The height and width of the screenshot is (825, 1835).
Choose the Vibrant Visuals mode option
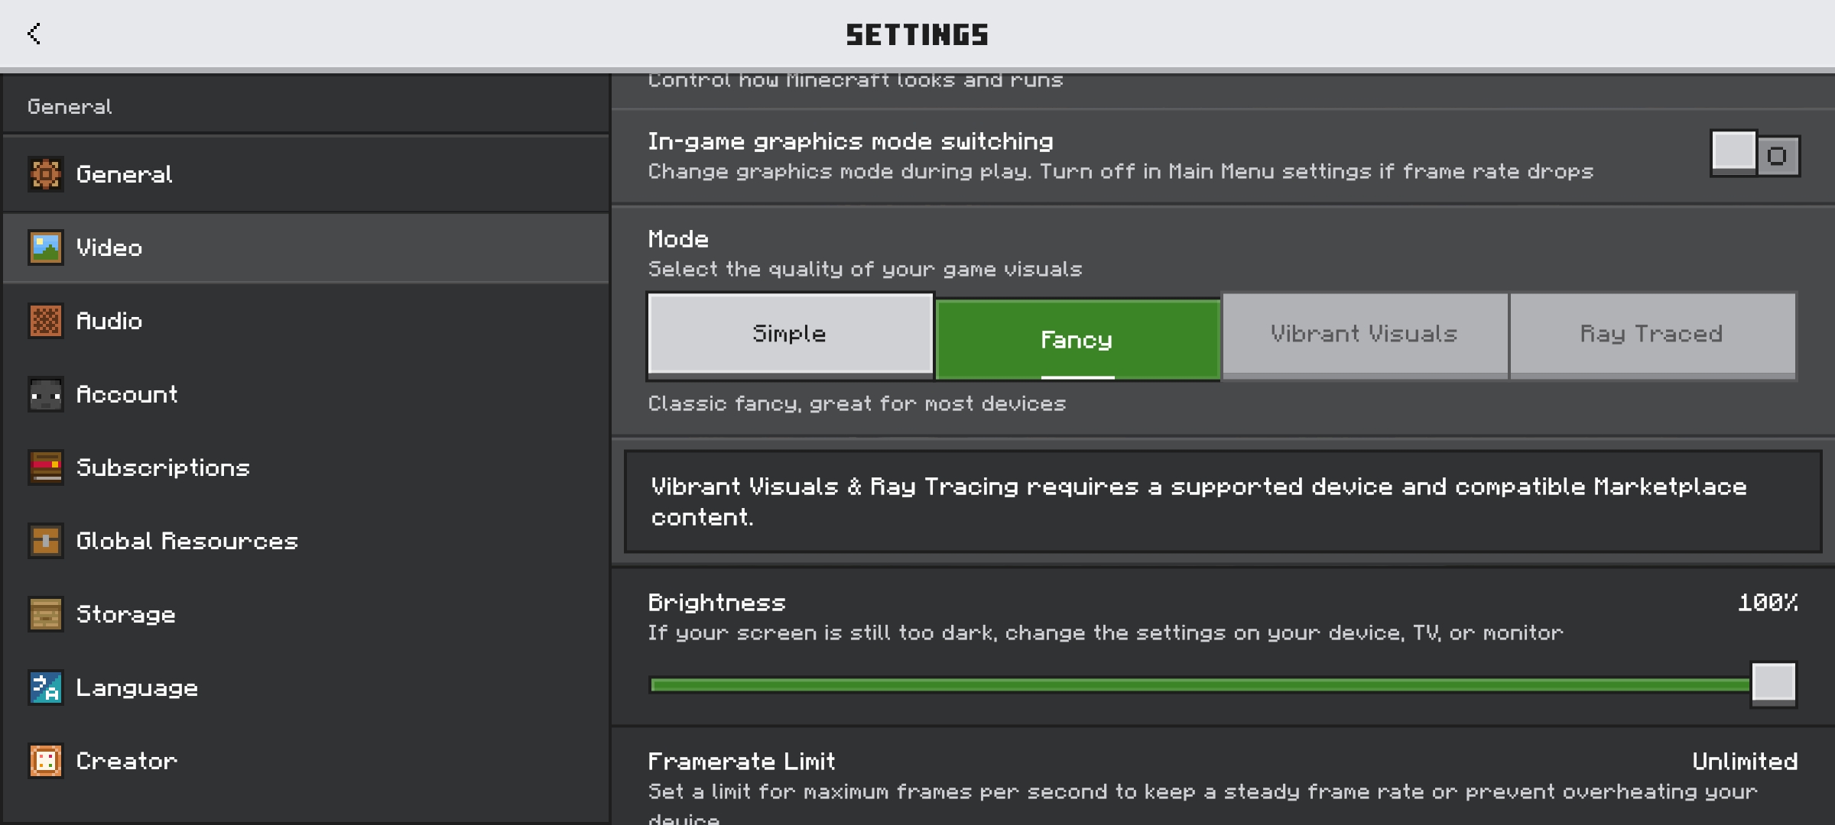tap(1365, 335)
